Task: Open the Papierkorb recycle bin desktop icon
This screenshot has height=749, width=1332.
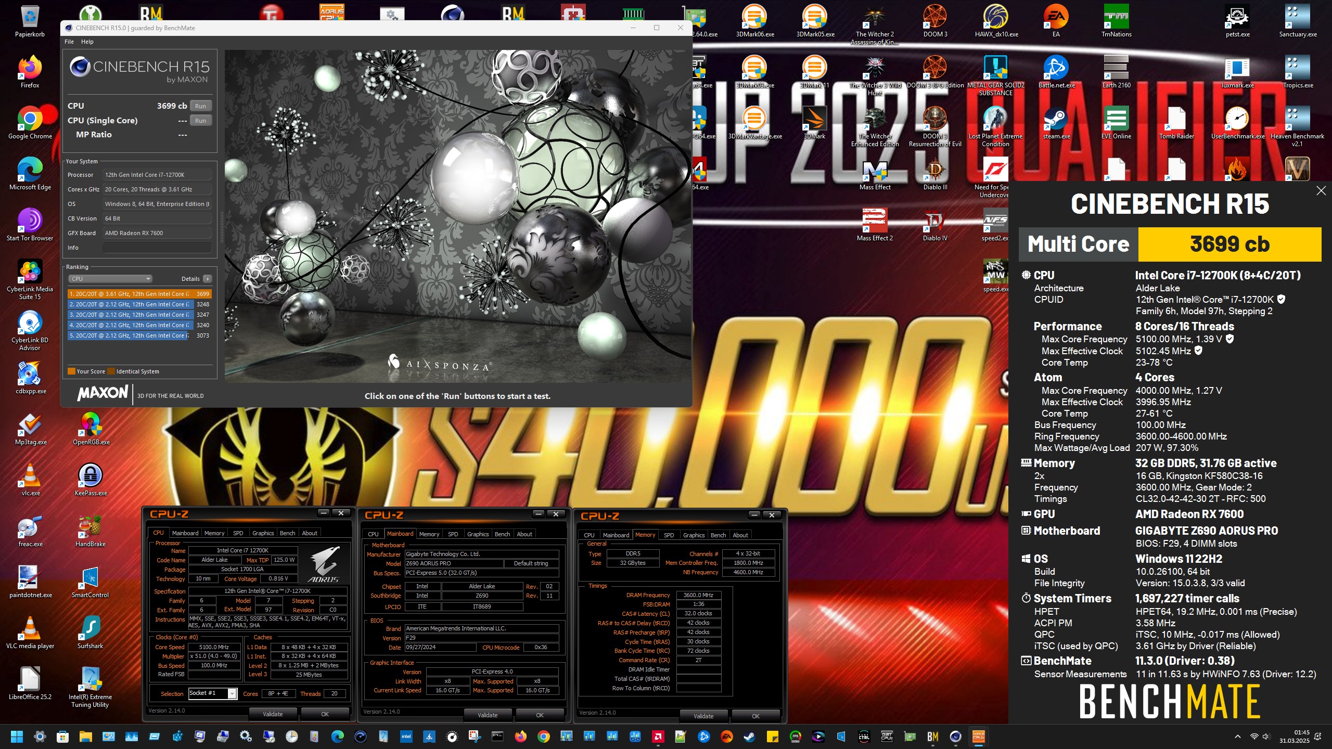Action: pos(30,22)
